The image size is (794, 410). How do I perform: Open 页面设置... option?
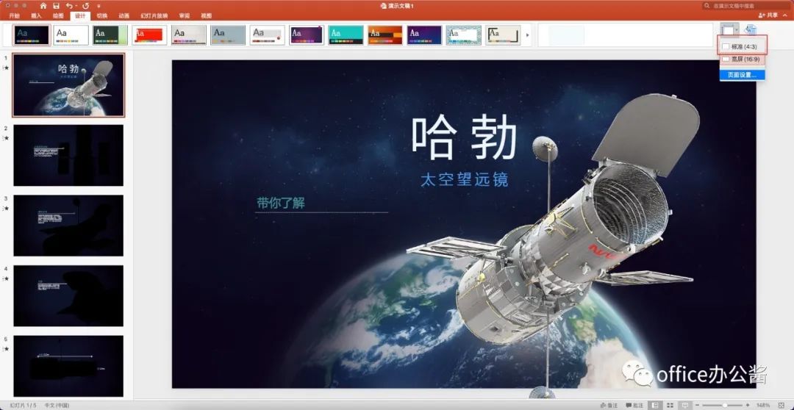coord(743,75)
